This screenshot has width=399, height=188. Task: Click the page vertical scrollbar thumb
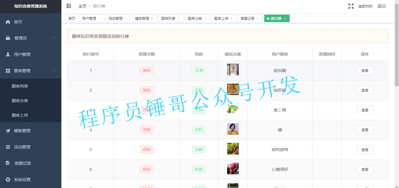(x=397, y=45)
